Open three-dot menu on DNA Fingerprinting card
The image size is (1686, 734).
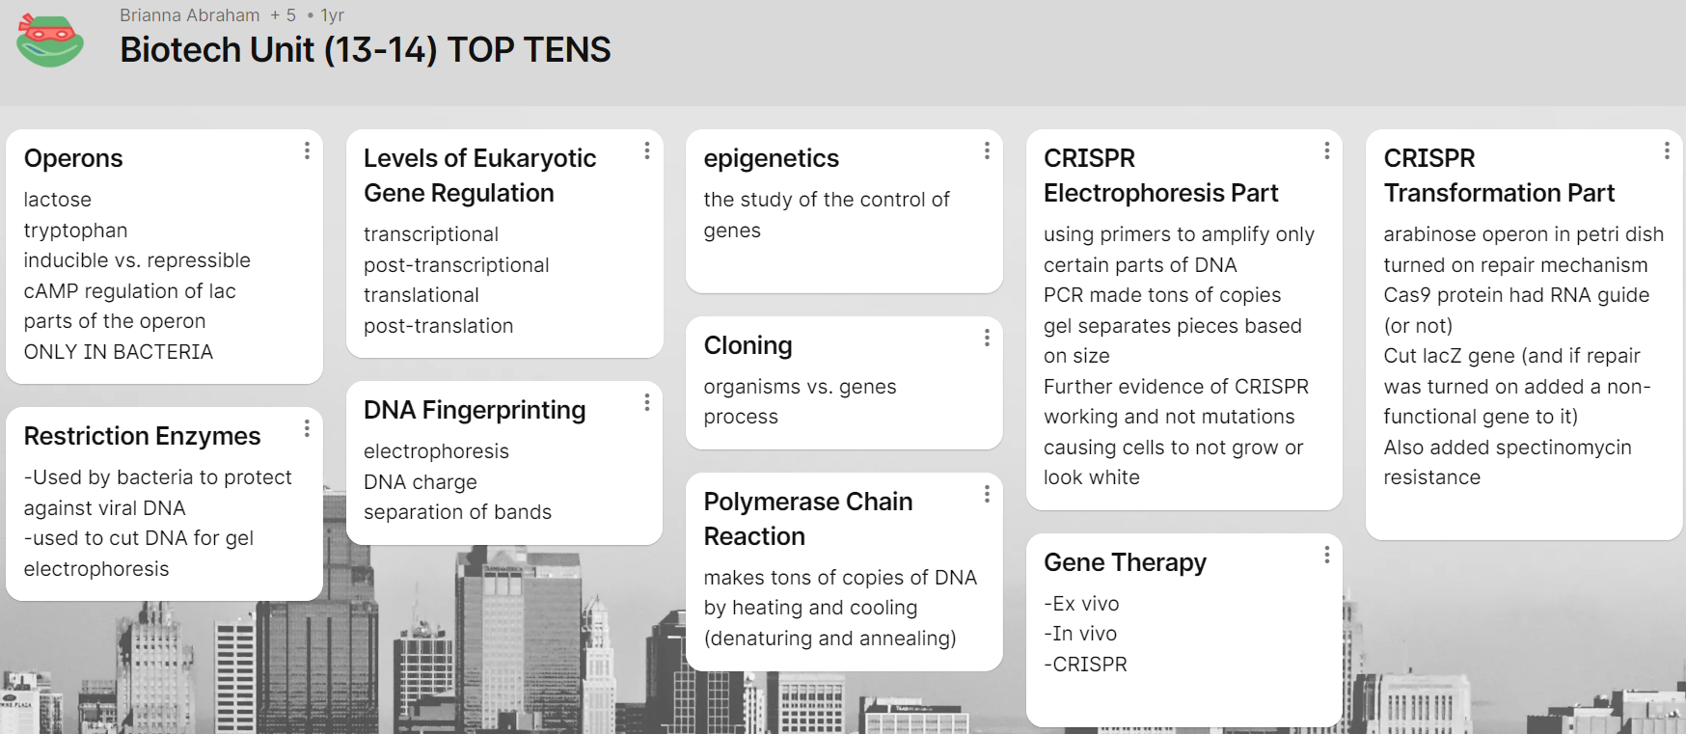pyautogui.click(x=647, y=402)
